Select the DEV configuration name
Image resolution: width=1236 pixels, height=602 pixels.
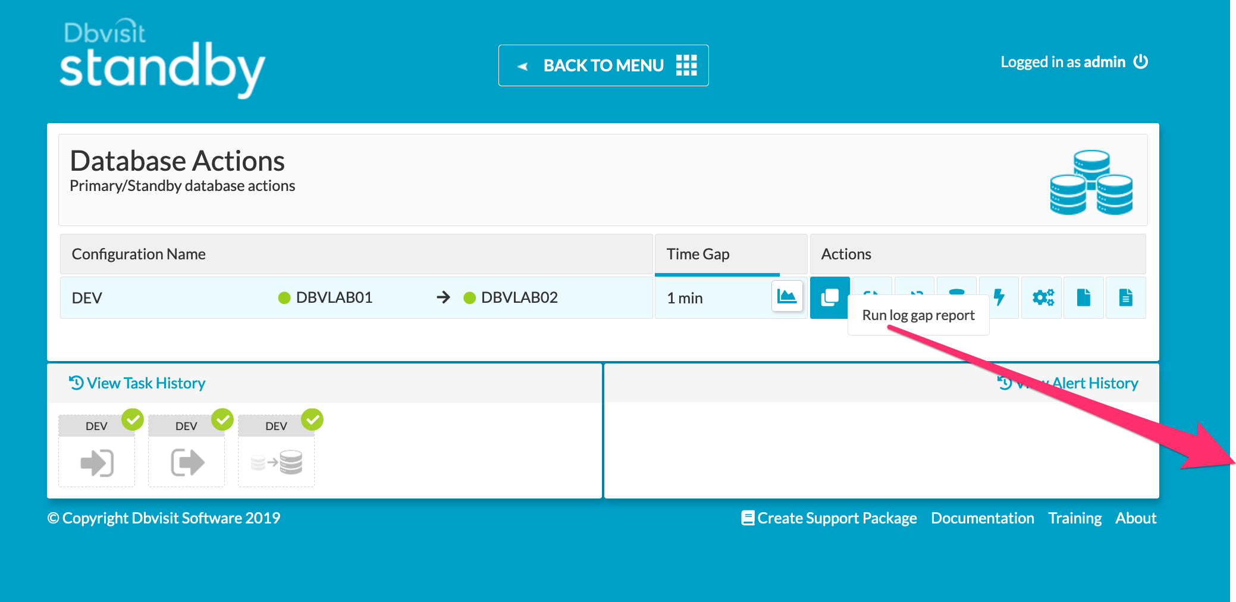click(87, 298)
